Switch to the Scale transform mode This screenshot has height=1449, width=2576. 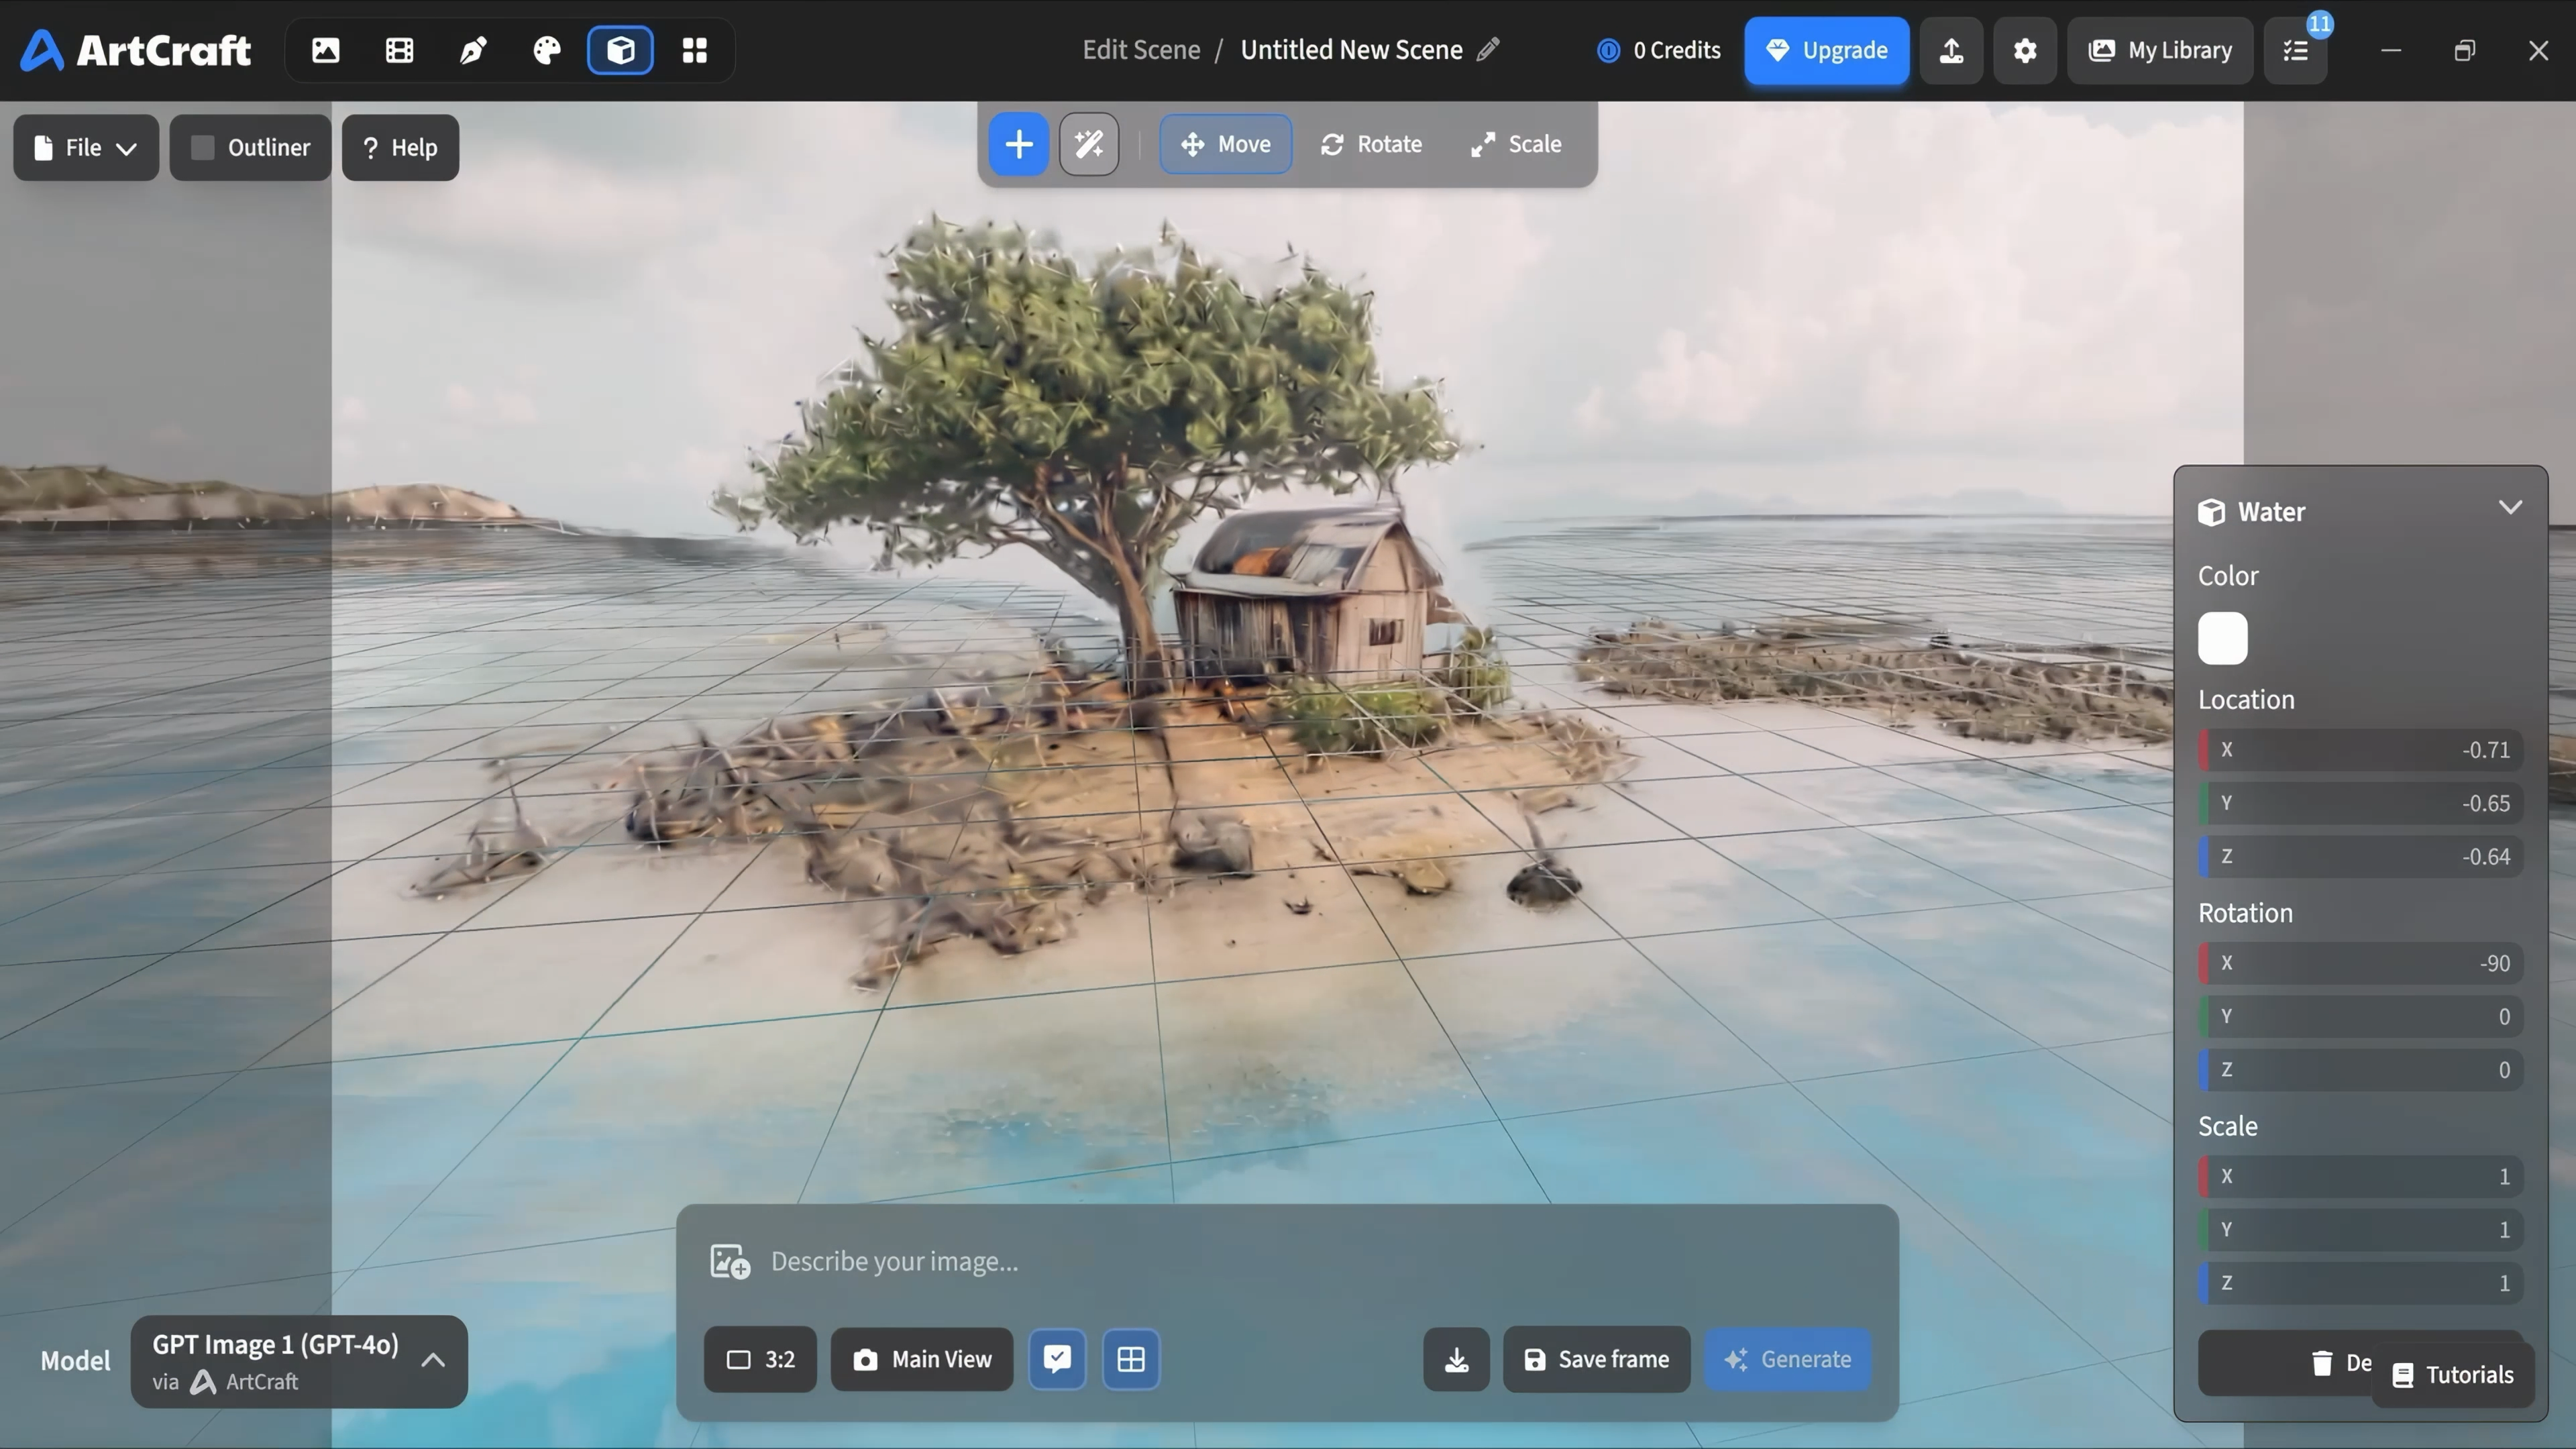(1516, 144)
